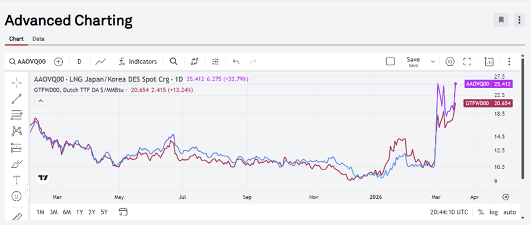
Task: Toggle percent scale mode
Action: pyautogui.click(x=481, y=212)
